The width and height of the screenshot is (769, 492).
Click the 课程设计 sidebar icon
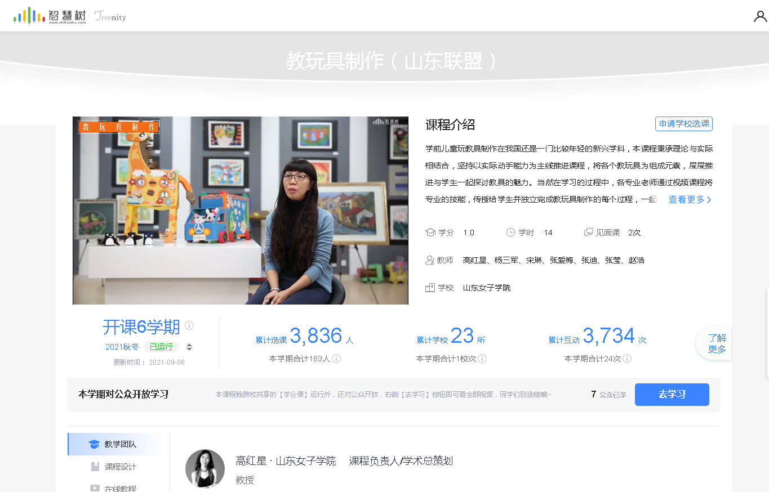pos(95,467)
